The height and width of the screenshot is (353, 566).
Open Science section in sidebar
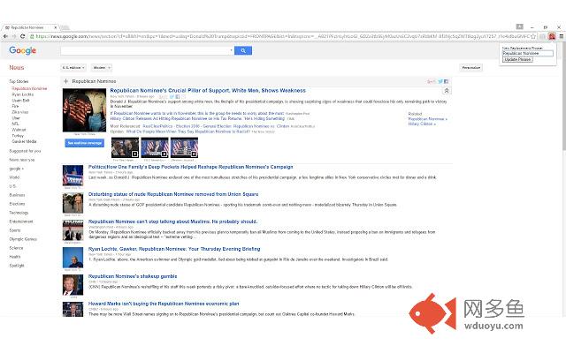coord(16,248)
